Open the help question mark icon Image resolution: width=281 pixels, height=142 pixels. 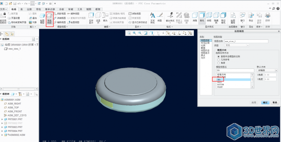(x=278, y=8)
